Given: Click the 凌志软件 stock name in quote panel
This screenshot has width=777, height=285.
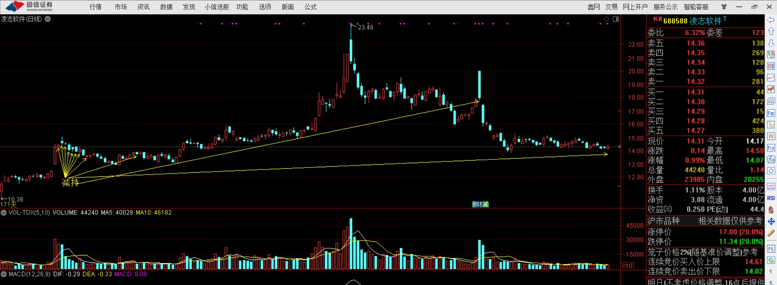Looking at the screenshot, I should [705, 21].
